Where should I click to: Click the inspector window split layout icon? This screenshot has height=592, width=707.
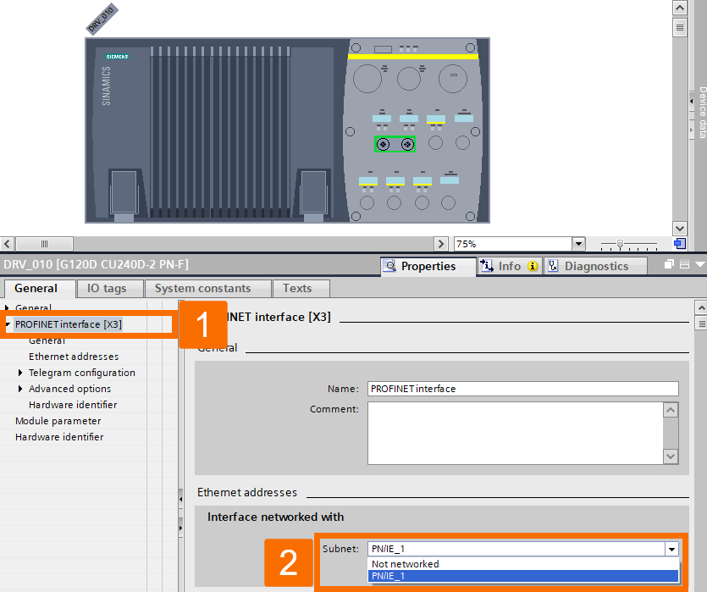(x=684, y=264)
